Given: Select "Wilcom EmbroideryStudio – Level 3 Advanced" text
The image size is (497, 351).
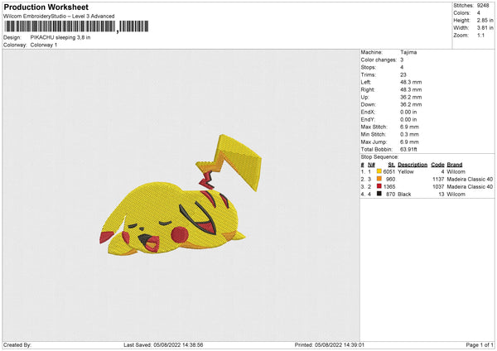Looking at the screenshot, I should 59,17.
